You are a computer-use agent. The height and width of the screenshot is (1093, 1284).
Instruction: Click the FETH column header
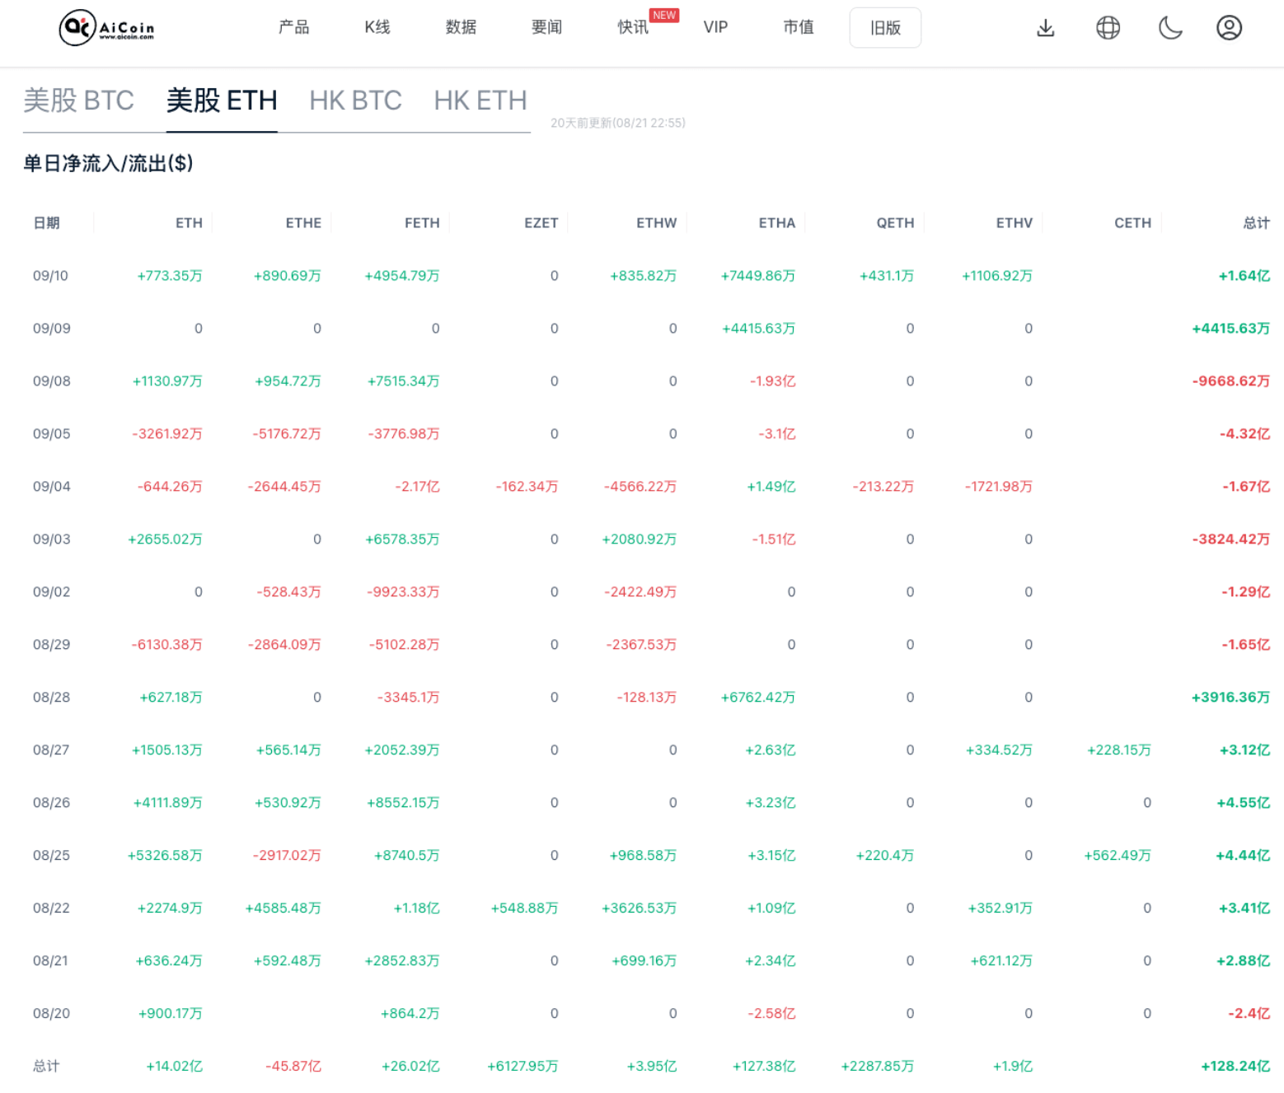pos(422,223)
